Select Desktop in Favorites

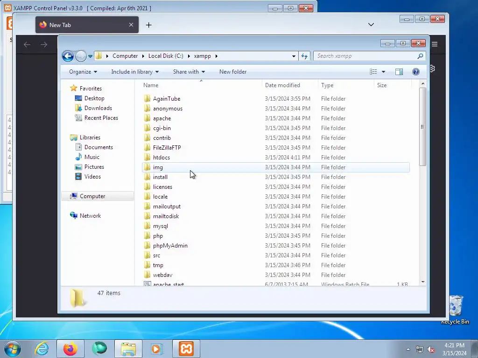pos(94,98)
